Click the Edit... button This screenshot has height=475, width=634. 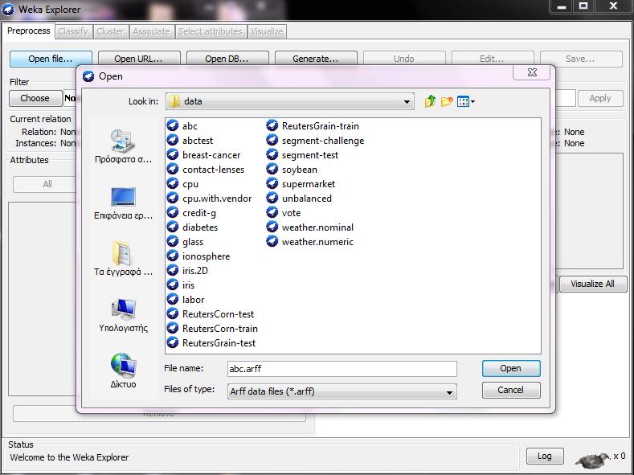point(493,59)
